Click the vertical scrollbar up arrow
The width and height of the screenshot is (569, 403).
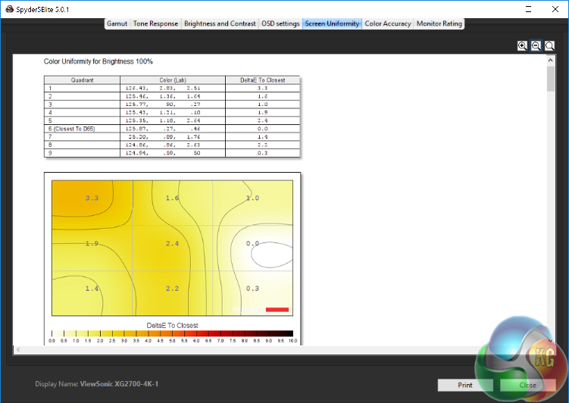point(551,60)
